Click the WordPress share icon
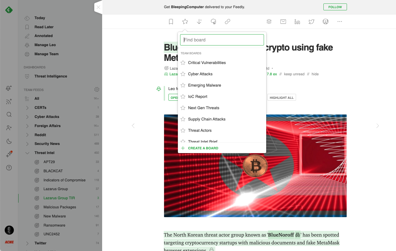 pos(326,22)
